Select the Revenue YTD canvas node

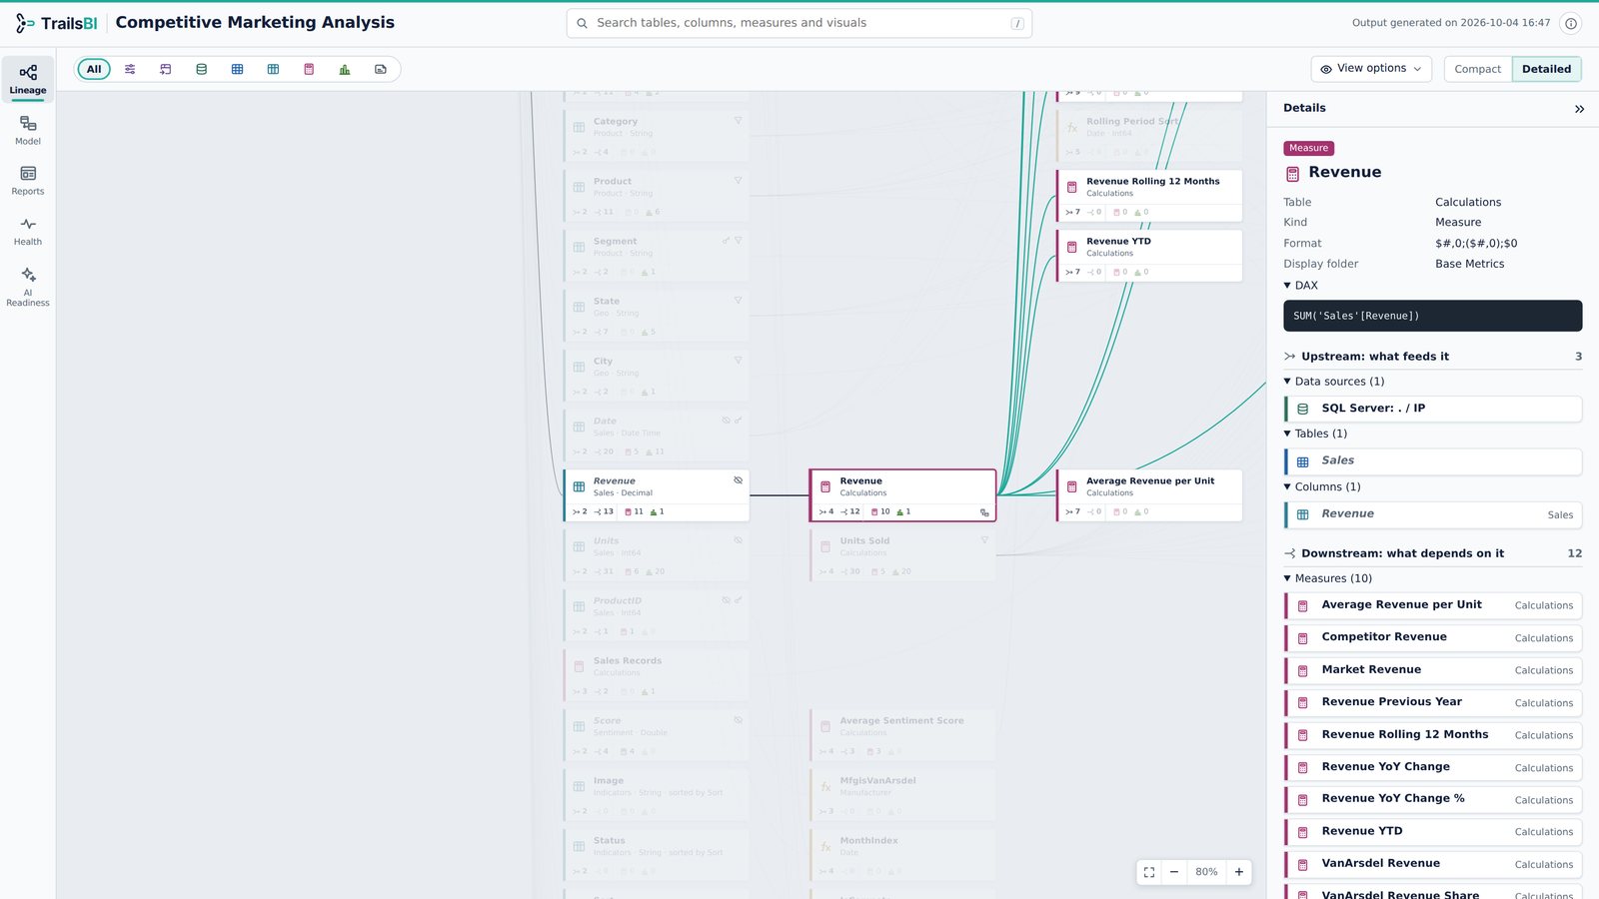(x=1149, y=256)
